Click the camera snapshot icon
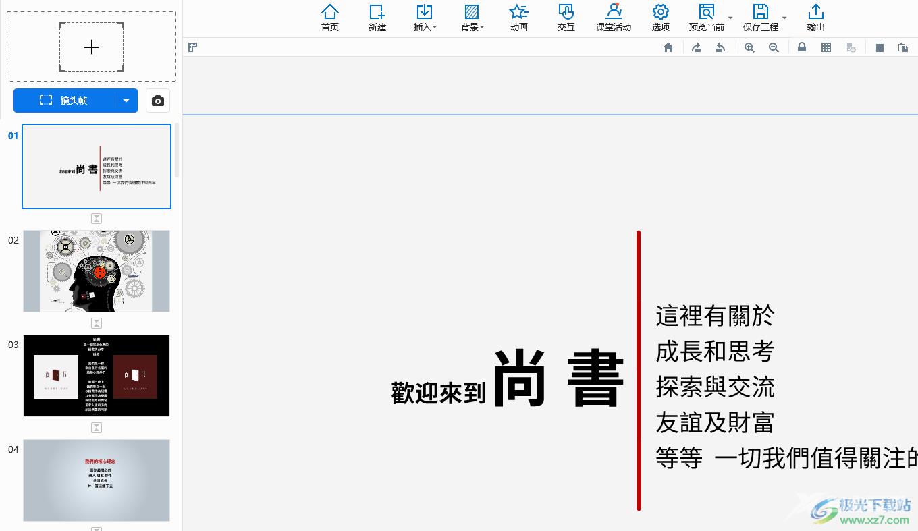 pos(158,101)
